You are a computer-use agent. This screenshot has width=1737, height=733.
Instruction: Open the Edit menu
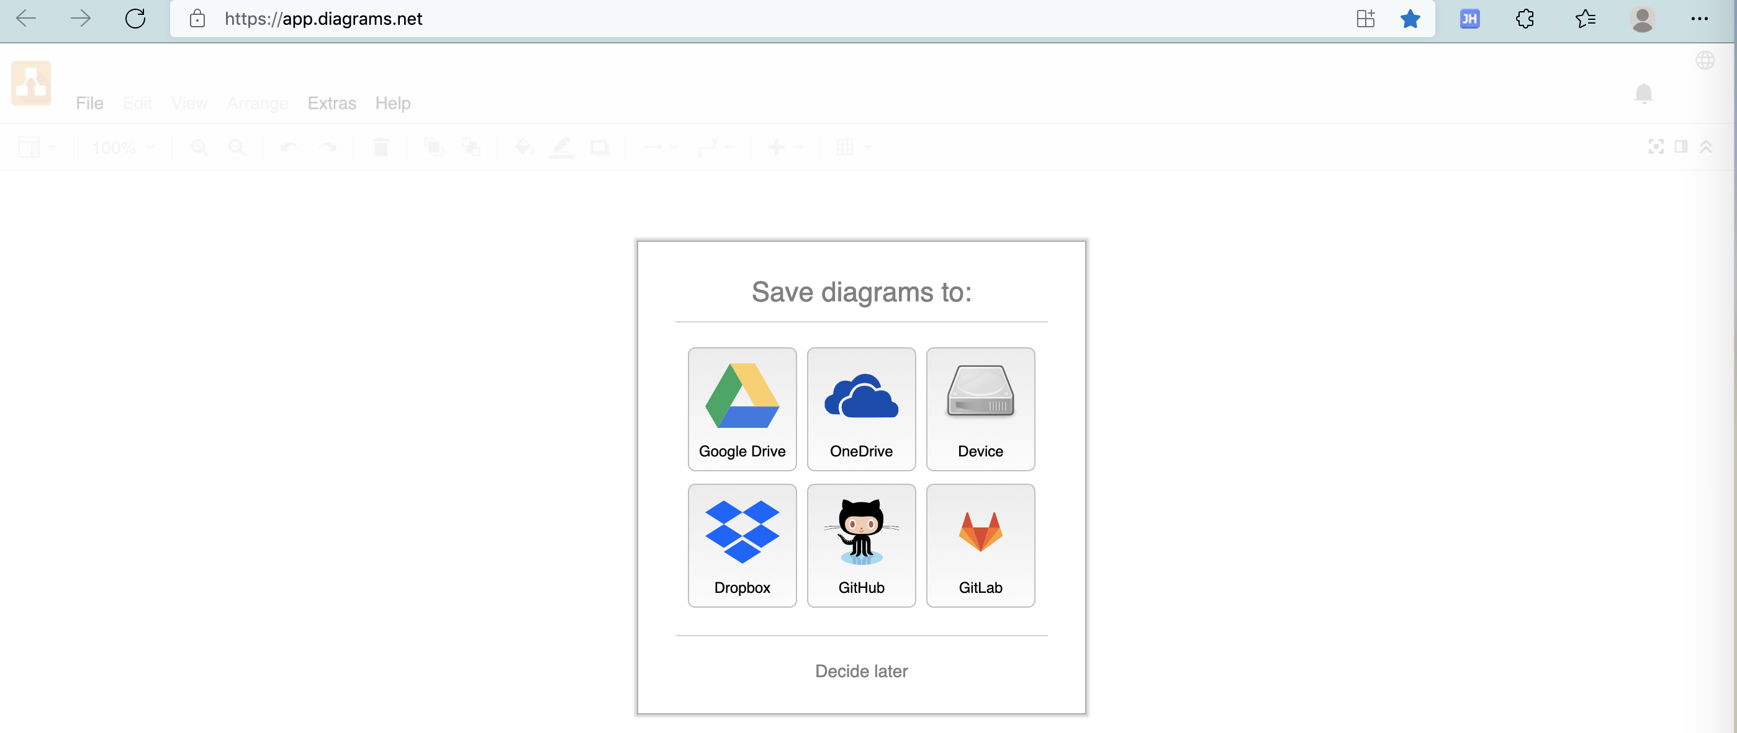pos(138,103)
